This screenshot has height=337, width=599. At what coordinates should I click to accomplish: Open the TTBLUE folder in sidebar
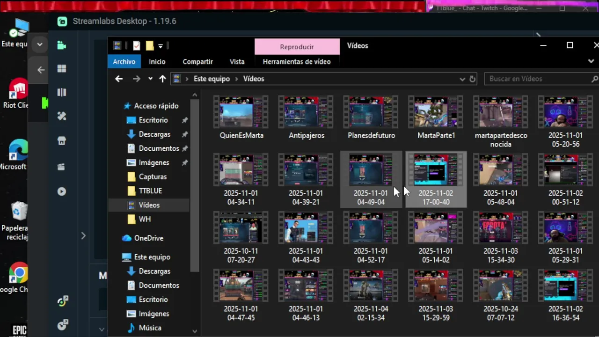point(150,191)
